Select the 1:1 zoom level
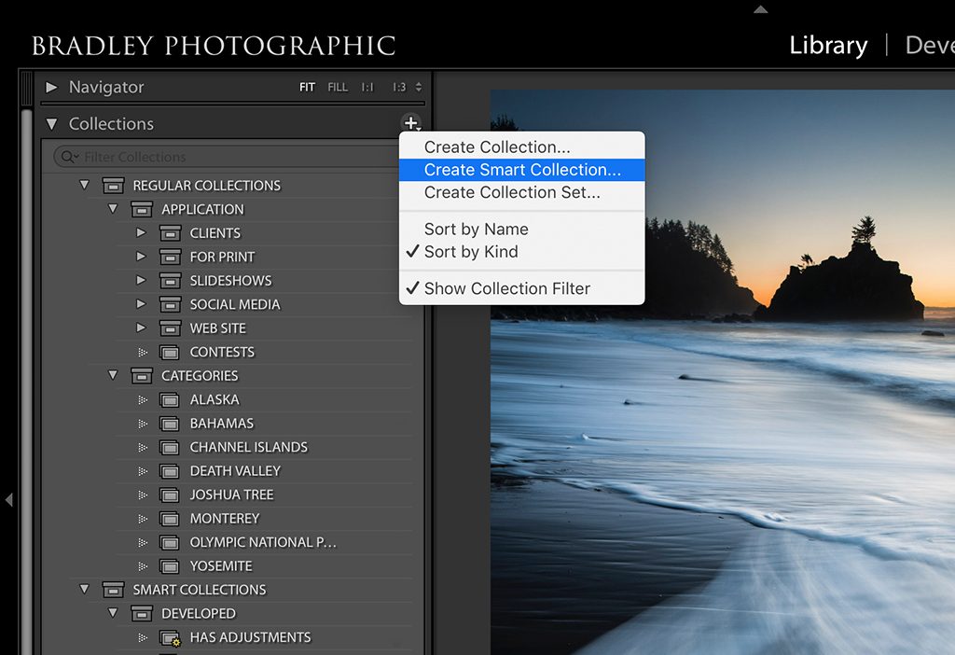The image size is (955, 655). [x=366, y=86]
